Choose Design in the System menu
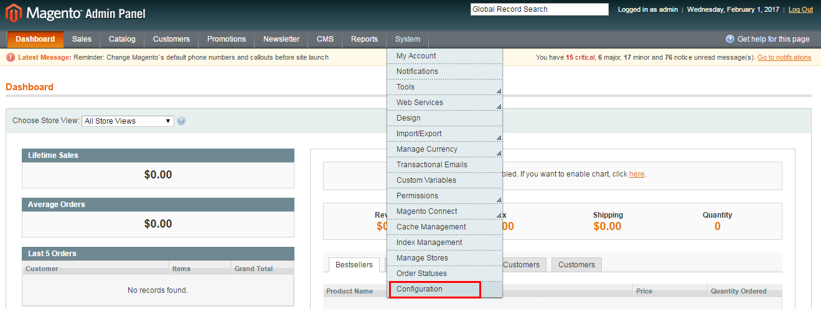 (x=444, y=118)
